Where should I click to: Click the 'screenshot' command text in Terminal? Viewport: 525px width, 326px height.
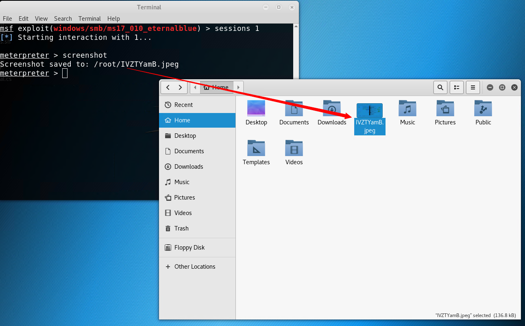click(85, 55)
